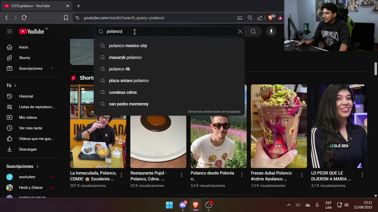
Task: Select suggestion plaza antara polanco
Action: (x=169, y=81)
